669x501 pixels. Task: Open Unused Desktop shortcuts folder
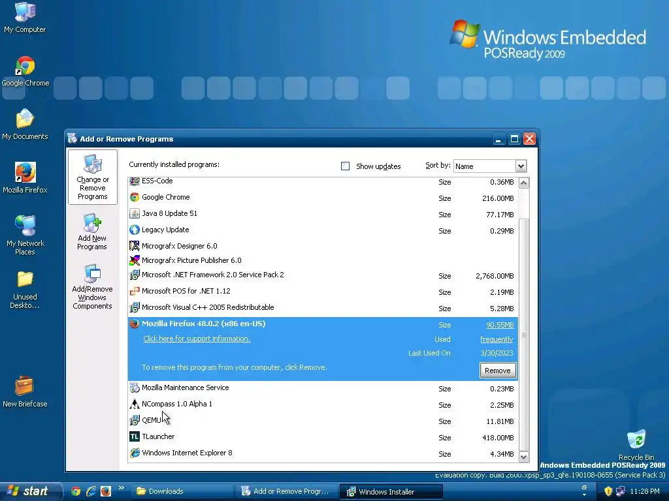pos(25,290)
